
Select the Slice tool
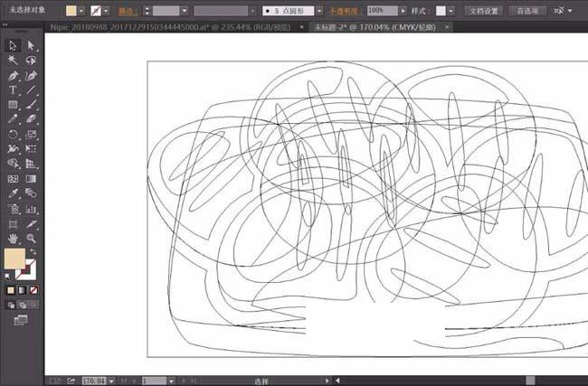(31, 224)
